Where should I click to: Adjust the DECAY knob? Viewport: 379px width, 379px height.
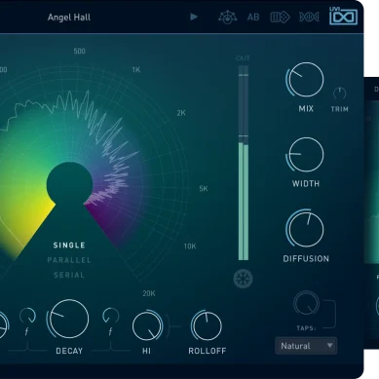click(68, 319)
